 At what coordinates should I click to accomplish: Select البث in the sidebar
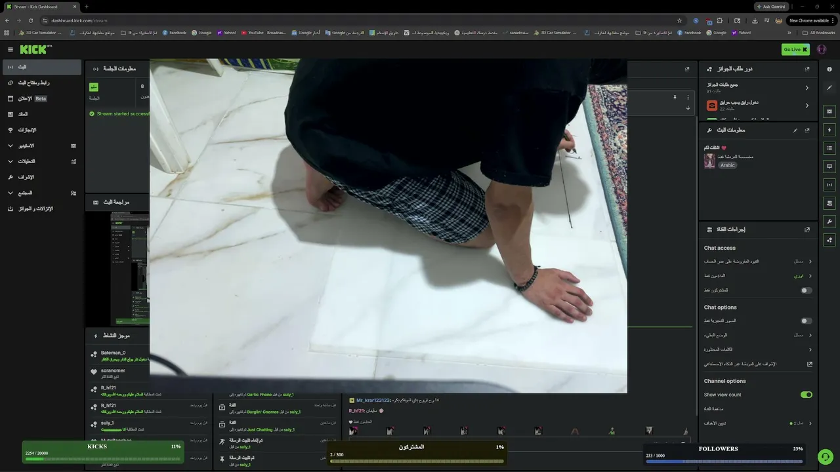41,67
